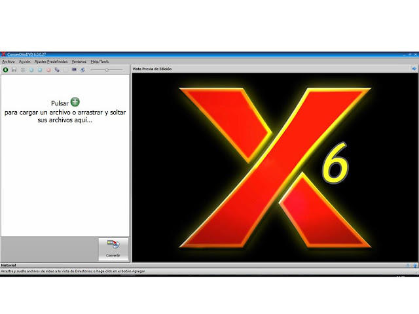
Task: Restore down the ConvertXtoDVD window
Action: pos(410,54)
